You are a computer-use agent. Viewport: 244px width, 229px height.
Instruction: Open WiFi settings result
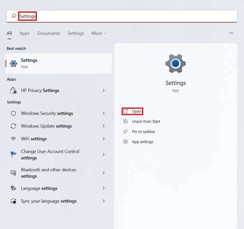pyautogui.click(x=59, y=139)
